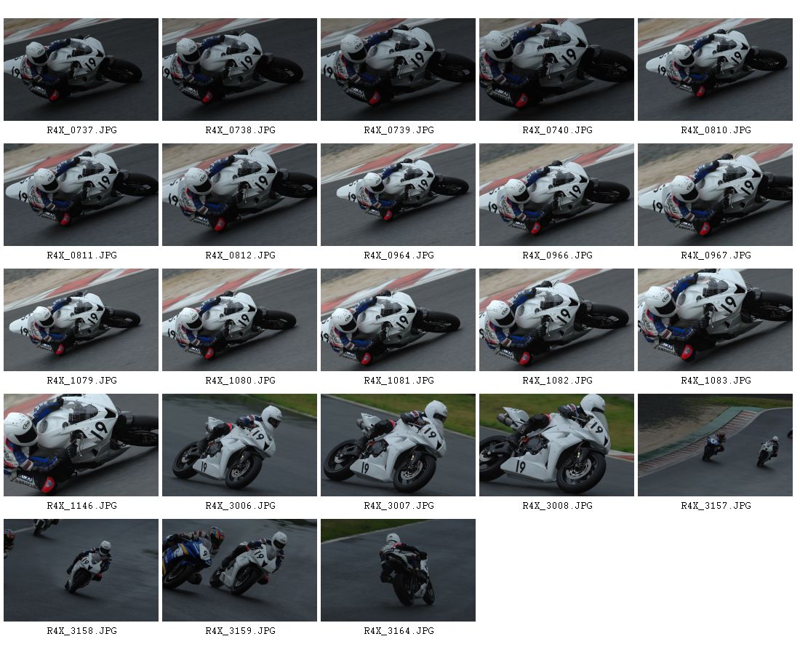Open photo R4X_0964.JPG
Image resolution: width=800 pixels, height=655 pixels.
398,194
